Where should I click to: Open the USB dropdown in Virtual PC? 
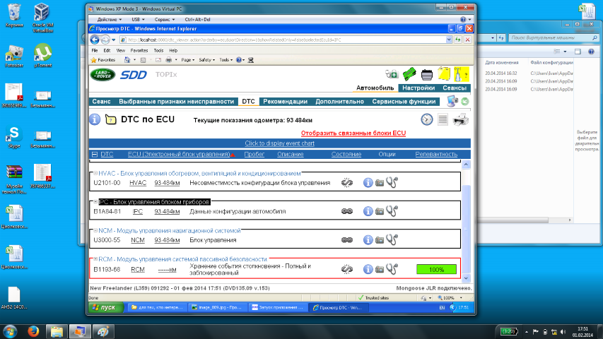click(x=138, y=19)
